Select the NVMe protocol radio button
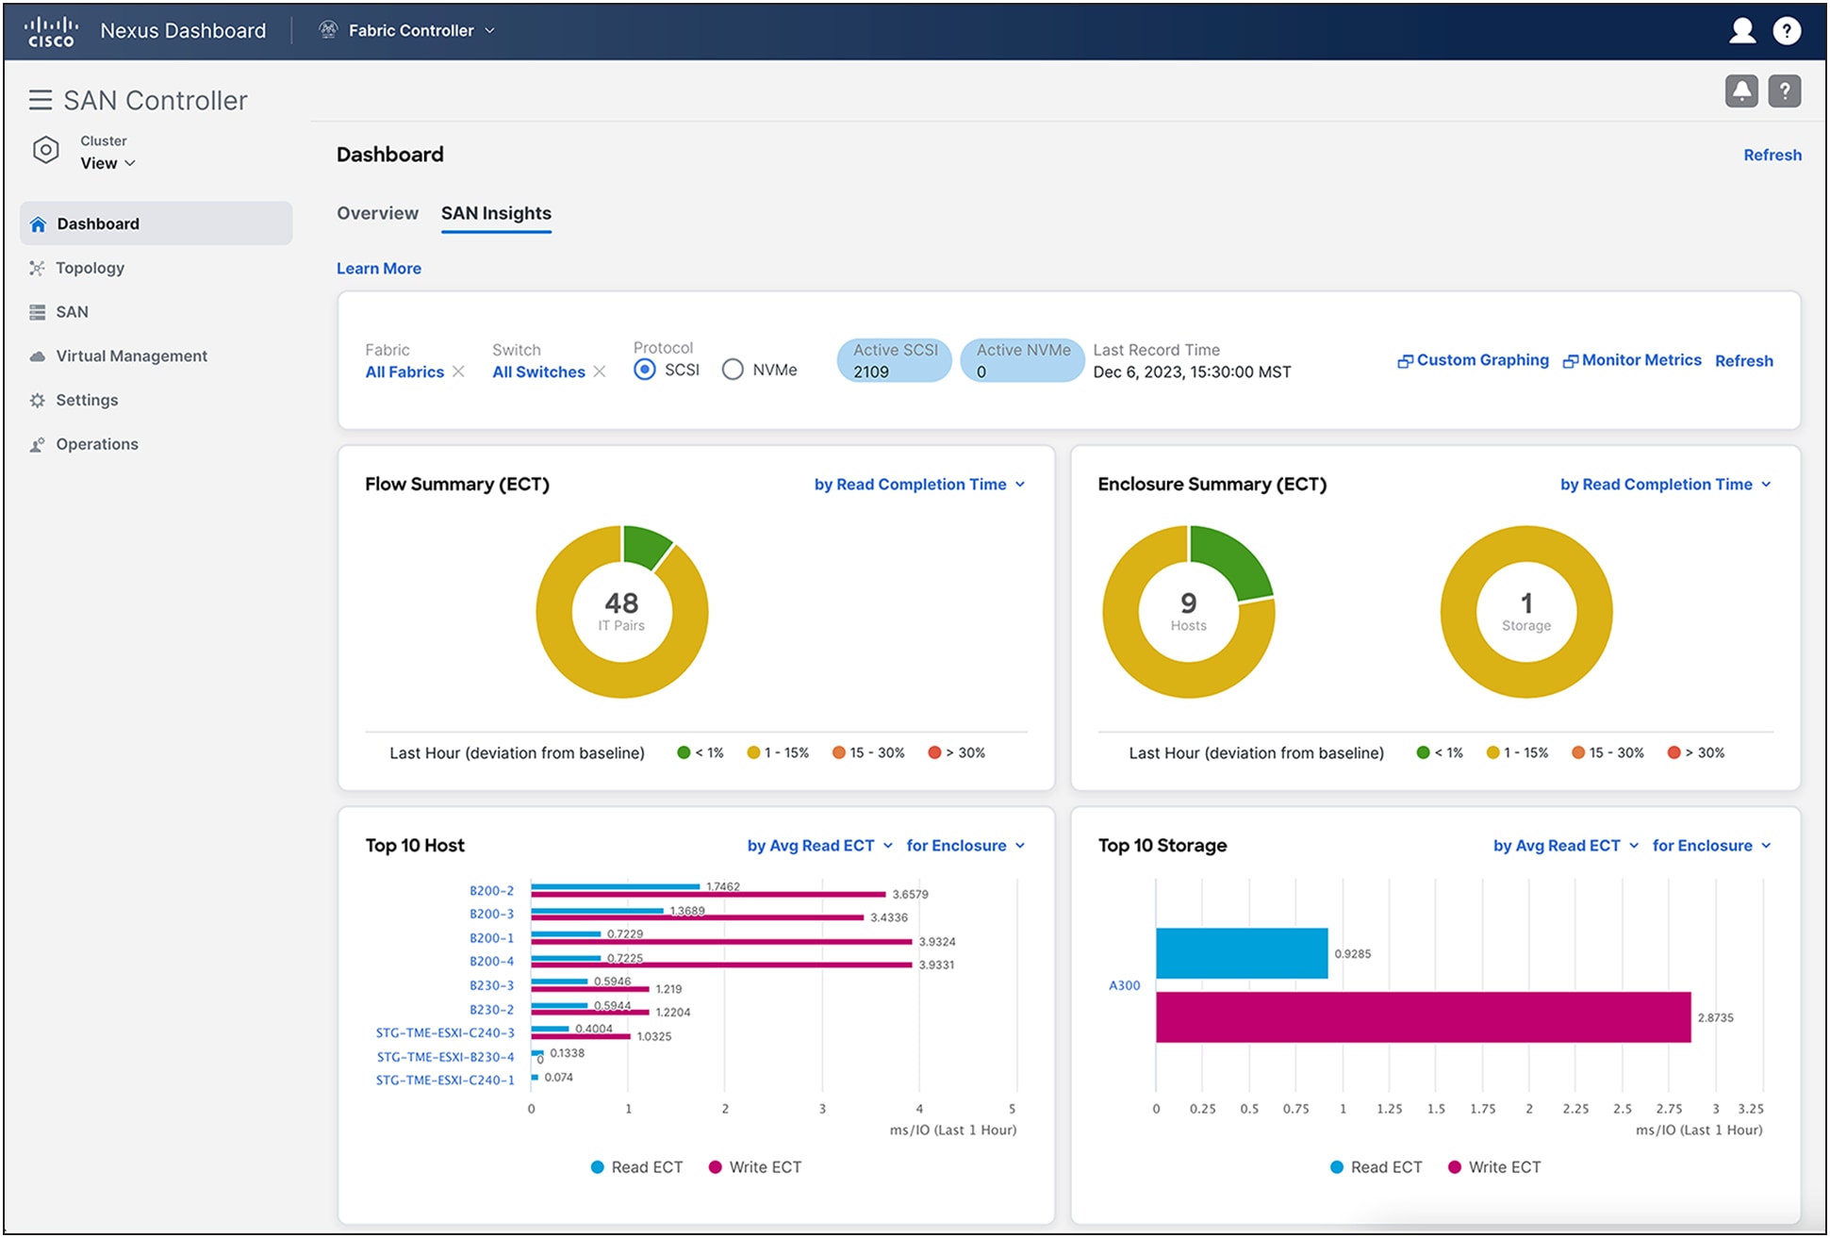This screenshot has width=1830, height=1238. pyautogui.click(x=734, y=371)
